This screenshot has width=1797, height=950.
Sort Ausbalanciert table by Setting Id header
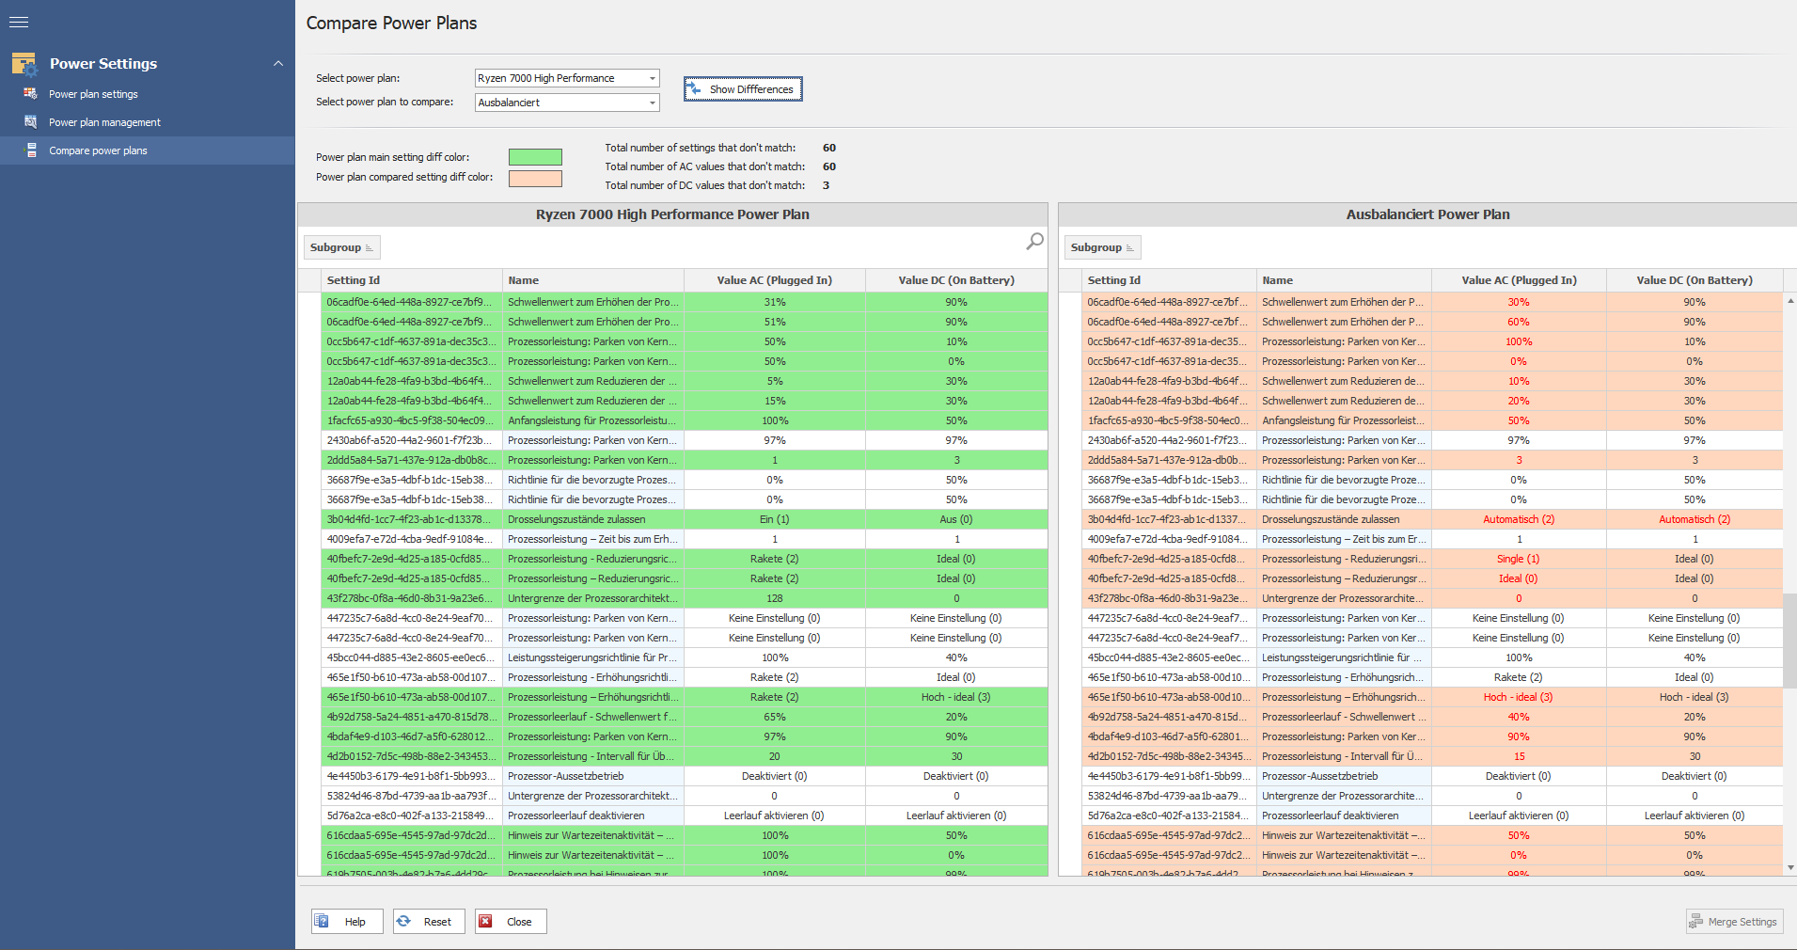point(1169,280)
